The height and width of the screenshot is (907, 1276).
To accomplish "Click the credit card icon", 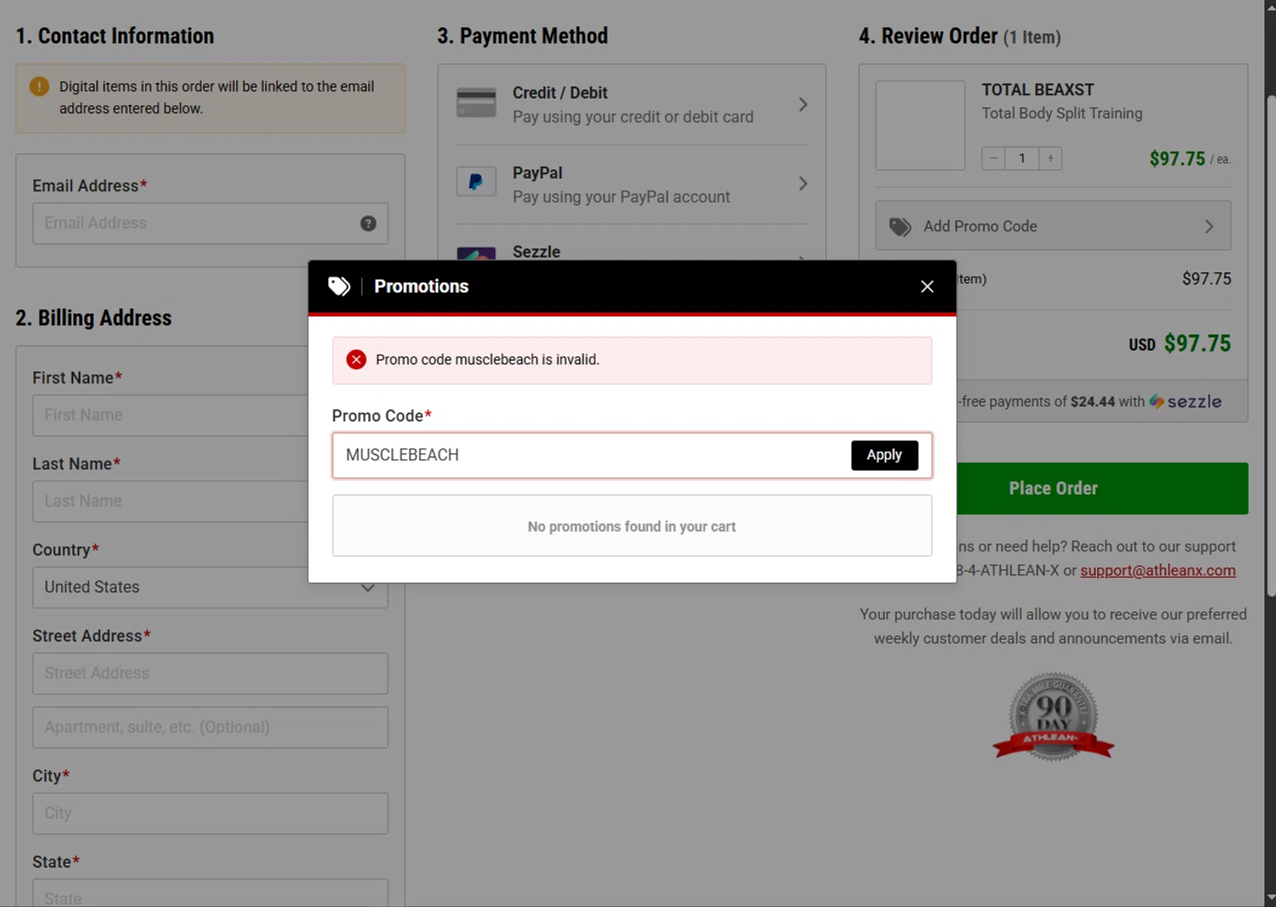I will point(476,103).
